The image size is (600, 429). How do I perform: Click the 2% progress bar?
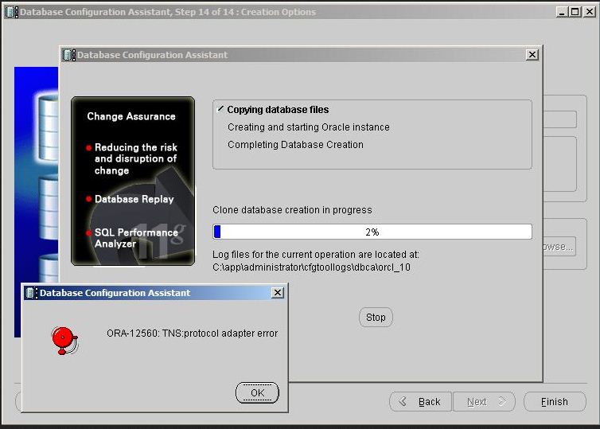click(x=372, y=232)
